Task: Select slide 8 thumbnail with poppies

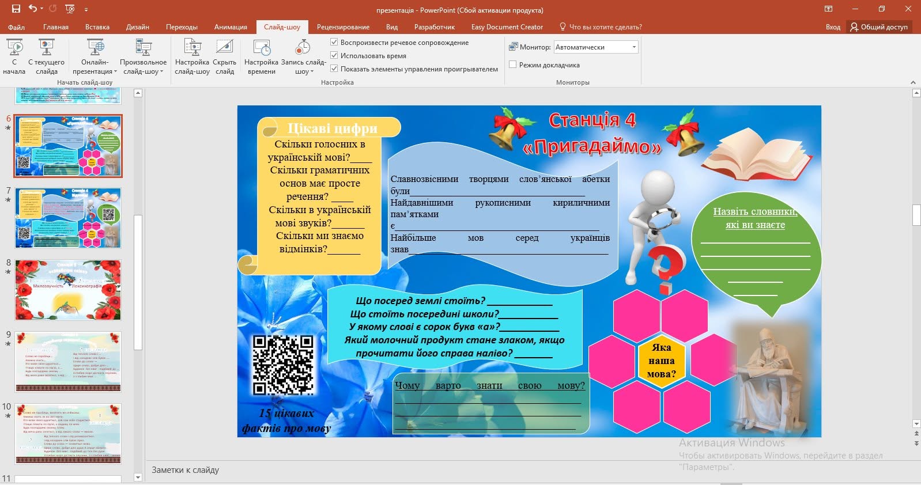Action: [x=68, y=290]
